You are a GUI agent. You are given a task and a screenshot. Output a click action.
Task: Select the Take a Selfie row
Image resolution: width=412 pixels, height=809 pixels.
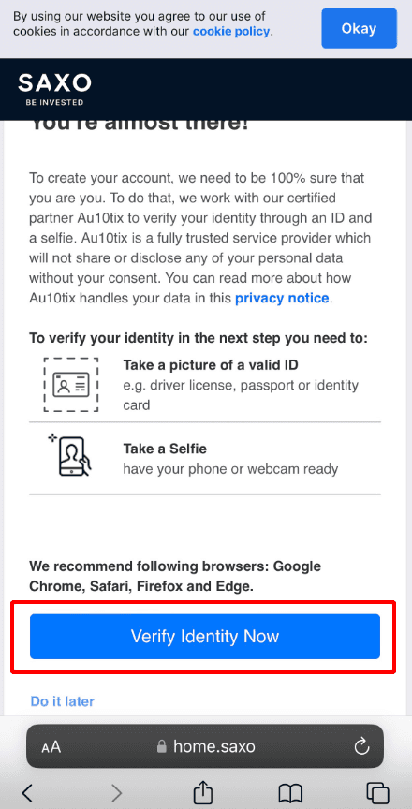205,458
